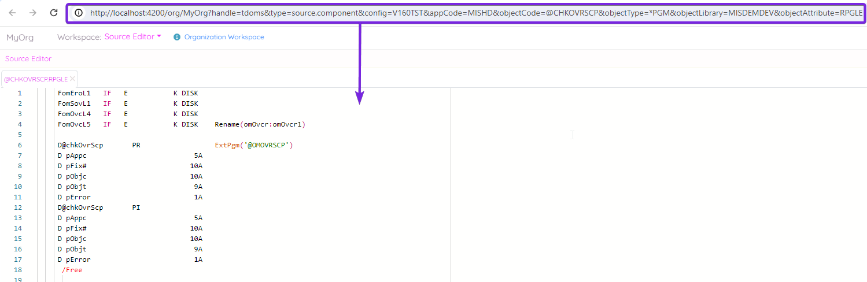Click line number 6 in the gutter
Viewport: 867px width, 282px height.
click(x=20, y=145)
